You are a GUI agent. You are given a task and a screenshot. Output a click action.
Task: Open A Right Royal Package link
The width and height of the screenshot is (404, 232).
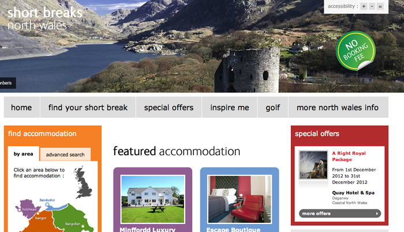[349, 156]
